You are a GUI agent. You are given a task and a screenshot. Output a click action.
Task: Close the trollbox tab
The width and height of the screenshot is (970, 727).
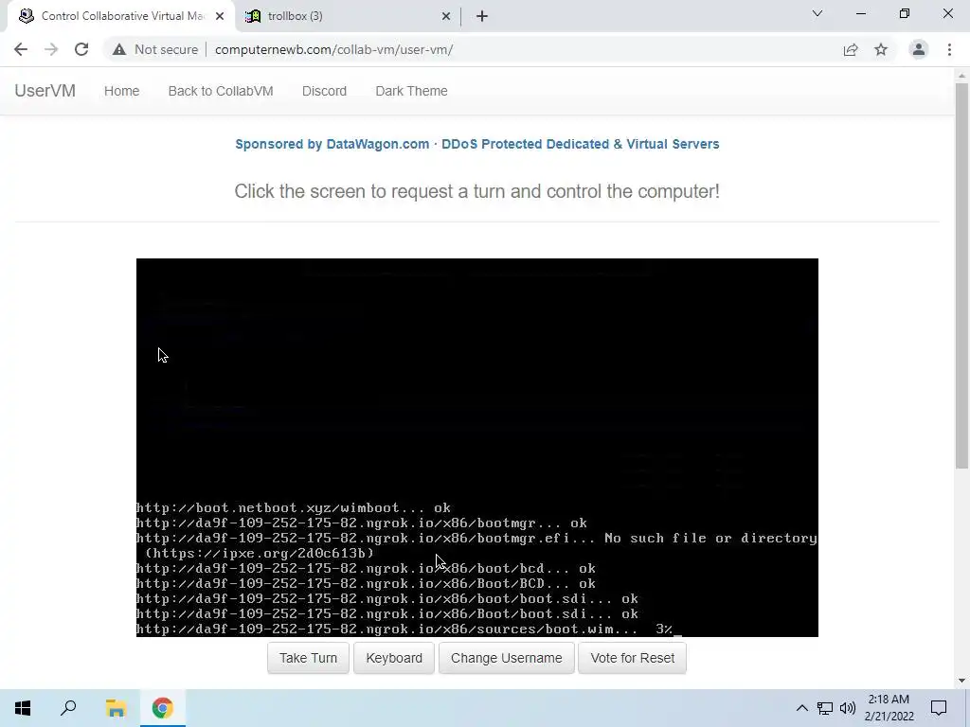(x=446, y=16)
